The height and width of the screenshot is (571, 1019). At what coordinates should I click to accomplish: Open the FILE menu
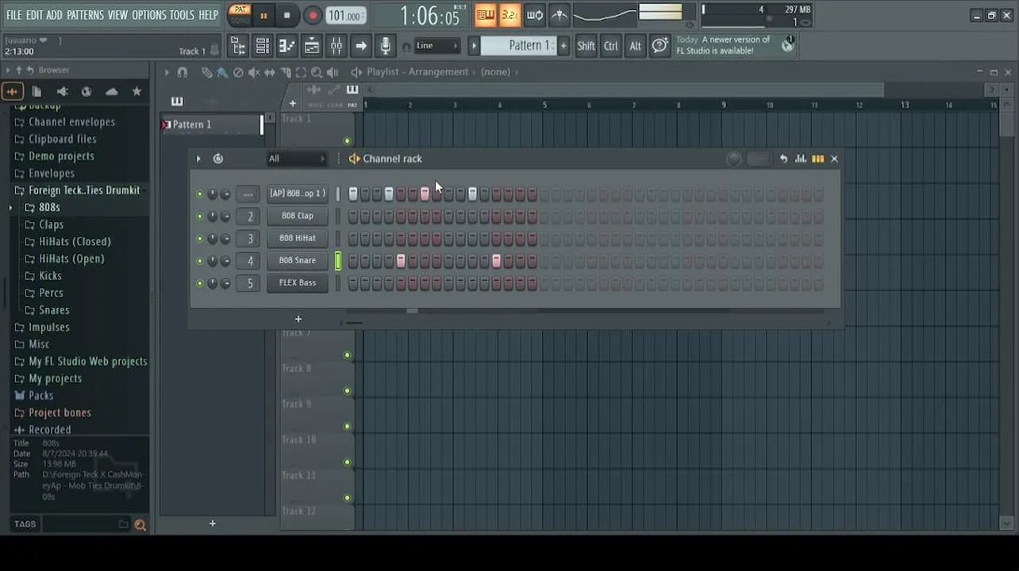click(14, 15)
